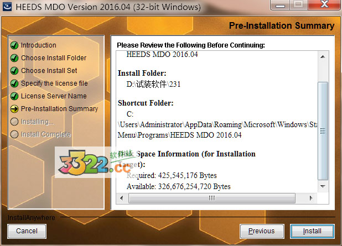Go back with the Previous button

pos(262,231)
